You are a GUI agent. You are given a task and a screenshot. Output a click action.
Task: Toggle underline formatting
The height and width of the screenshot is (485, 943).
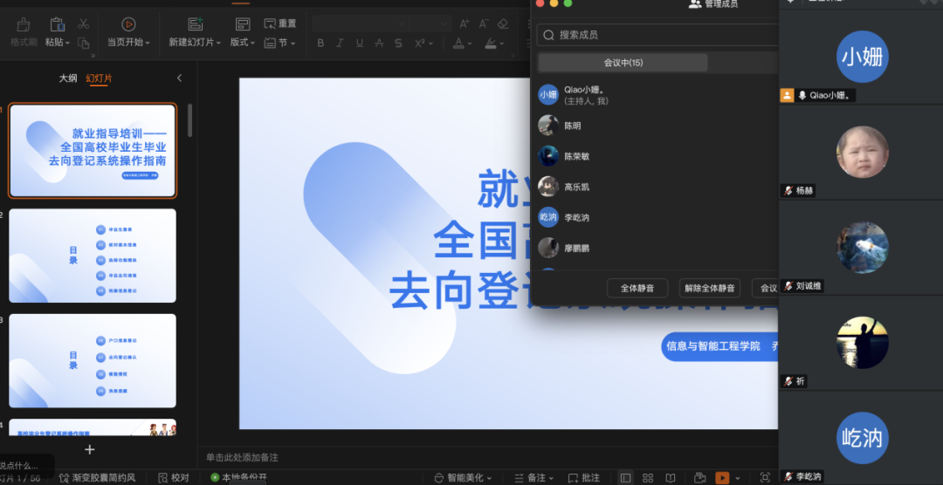[x=359, y=43]
